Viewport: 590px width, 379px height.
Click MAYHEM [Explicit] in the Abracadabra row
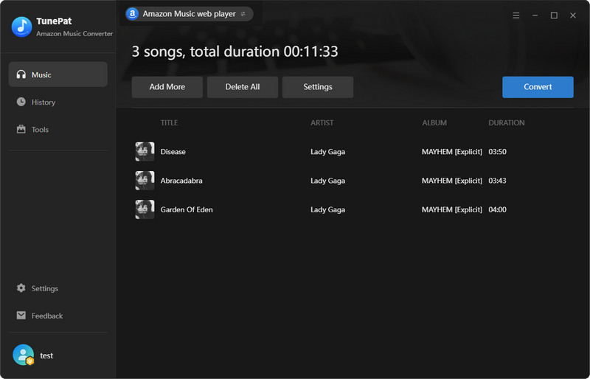coord(452,181)
